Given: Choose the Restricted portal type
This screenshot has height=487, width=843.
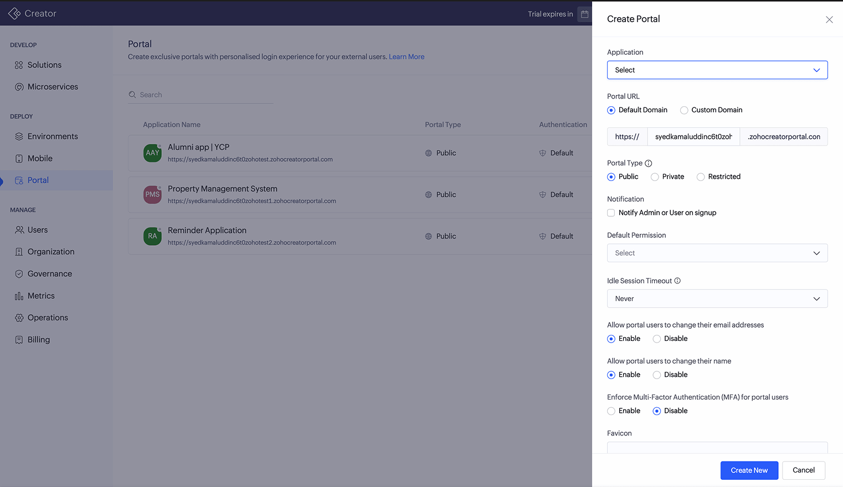Looking at the screenshot, I should [x=701, y=177].
